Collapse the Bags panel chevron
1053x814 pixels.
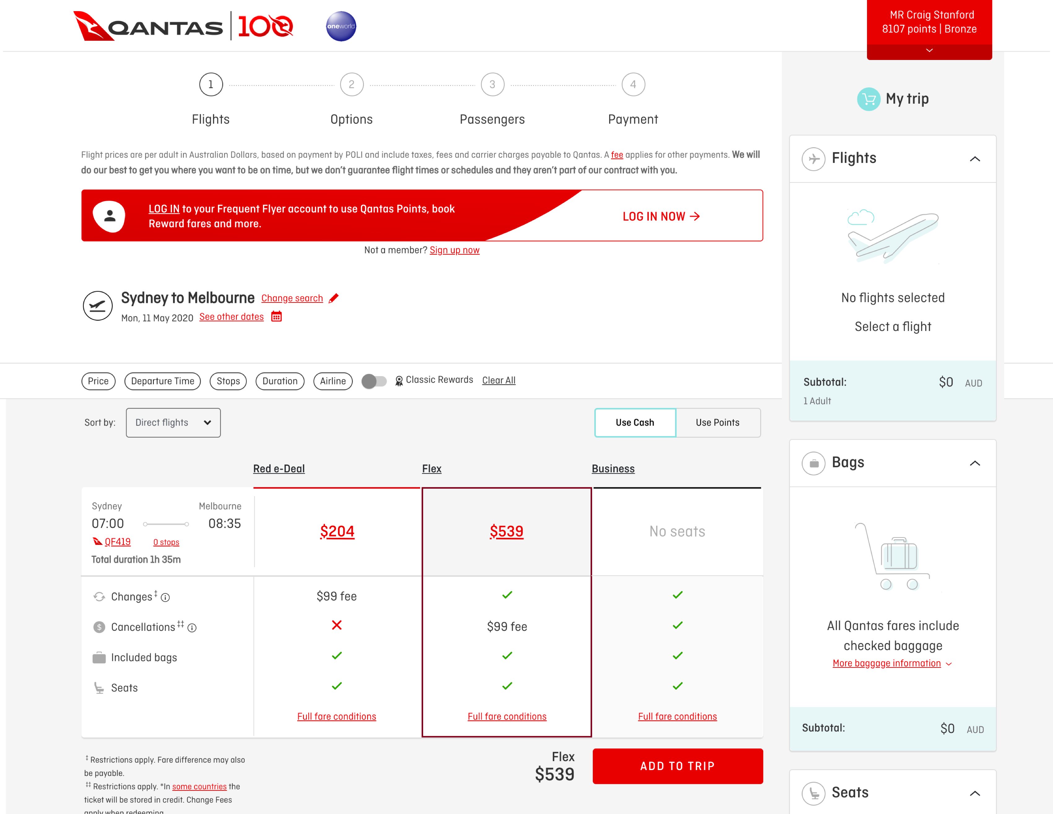(x=974, y=463)
